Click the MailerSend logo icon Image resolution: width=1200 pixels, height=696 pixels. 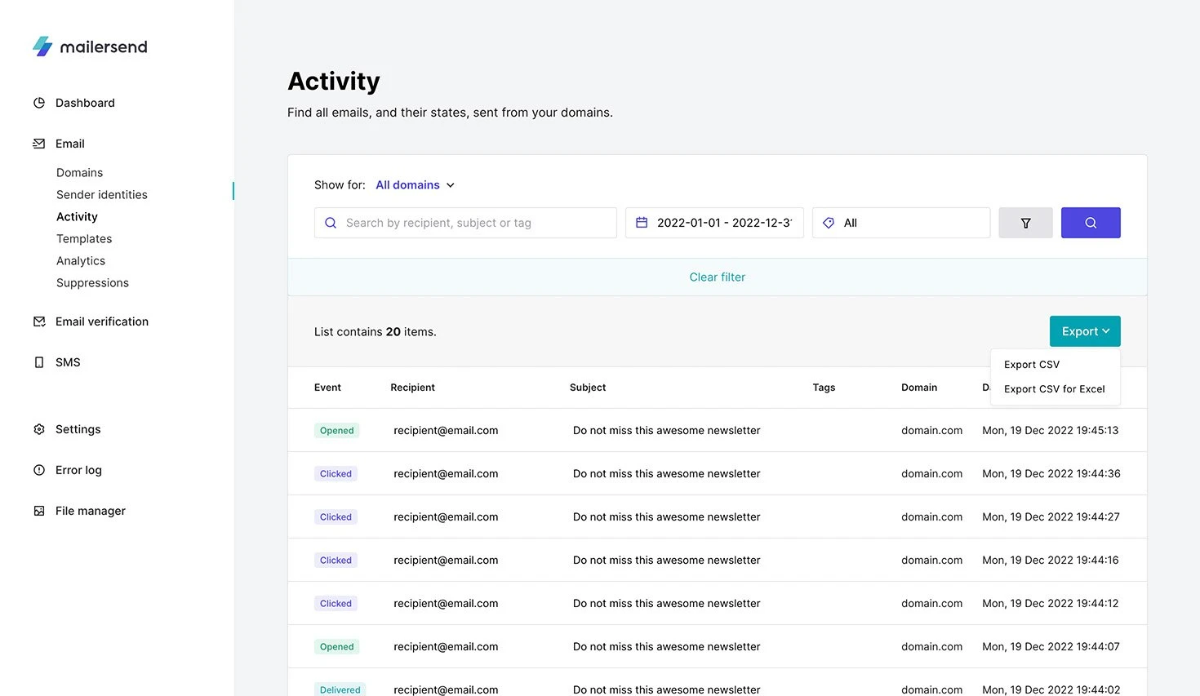42,47
